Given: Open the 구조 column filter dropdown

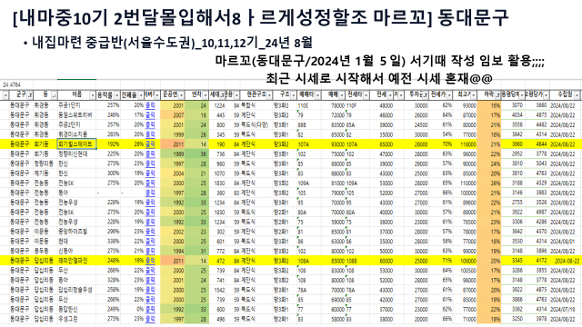Looking at the screenshot, I should pos(294,95).
